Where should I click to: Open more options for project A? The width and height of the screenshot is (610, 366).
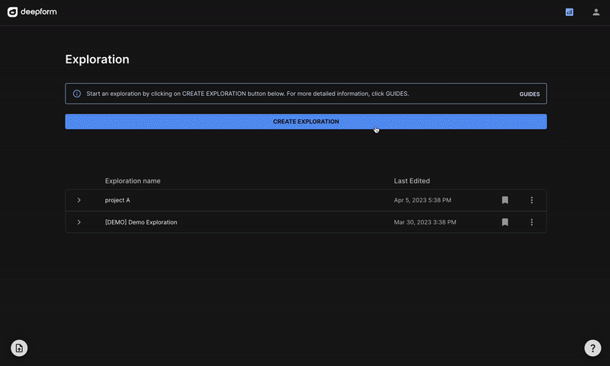click(x=531, y=200)
